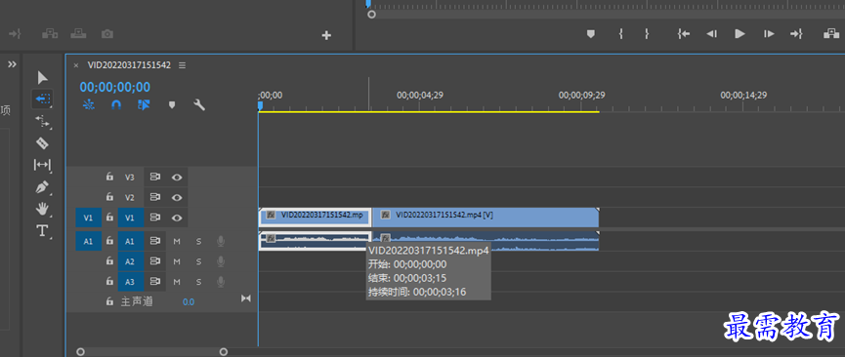Enable voice-over record on A3

point(221,282)
